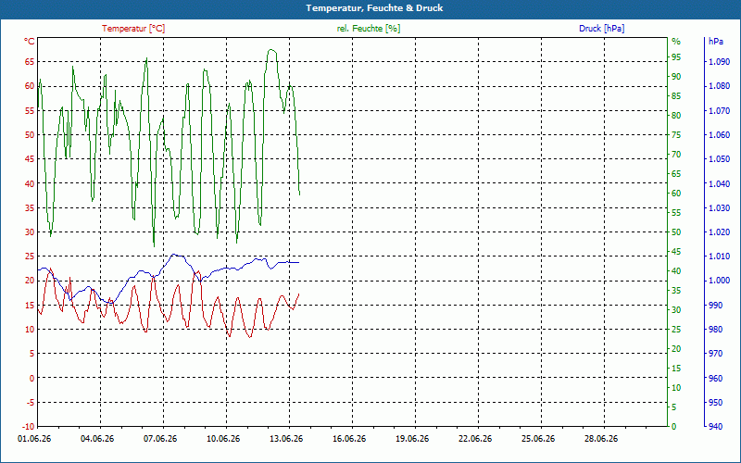Select the 07.06.26 date tick label
The image size is (741, 463).
(160, 439)
